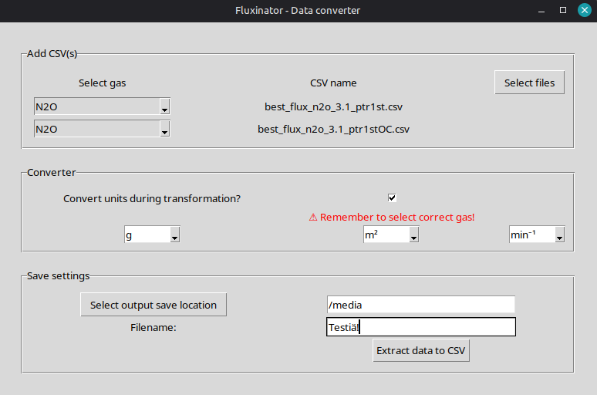Image resolution: width=597 pixels, height=395 pixels.
Task: Click the Select files button
Action: pyautogui.click(x=529, y=83)
